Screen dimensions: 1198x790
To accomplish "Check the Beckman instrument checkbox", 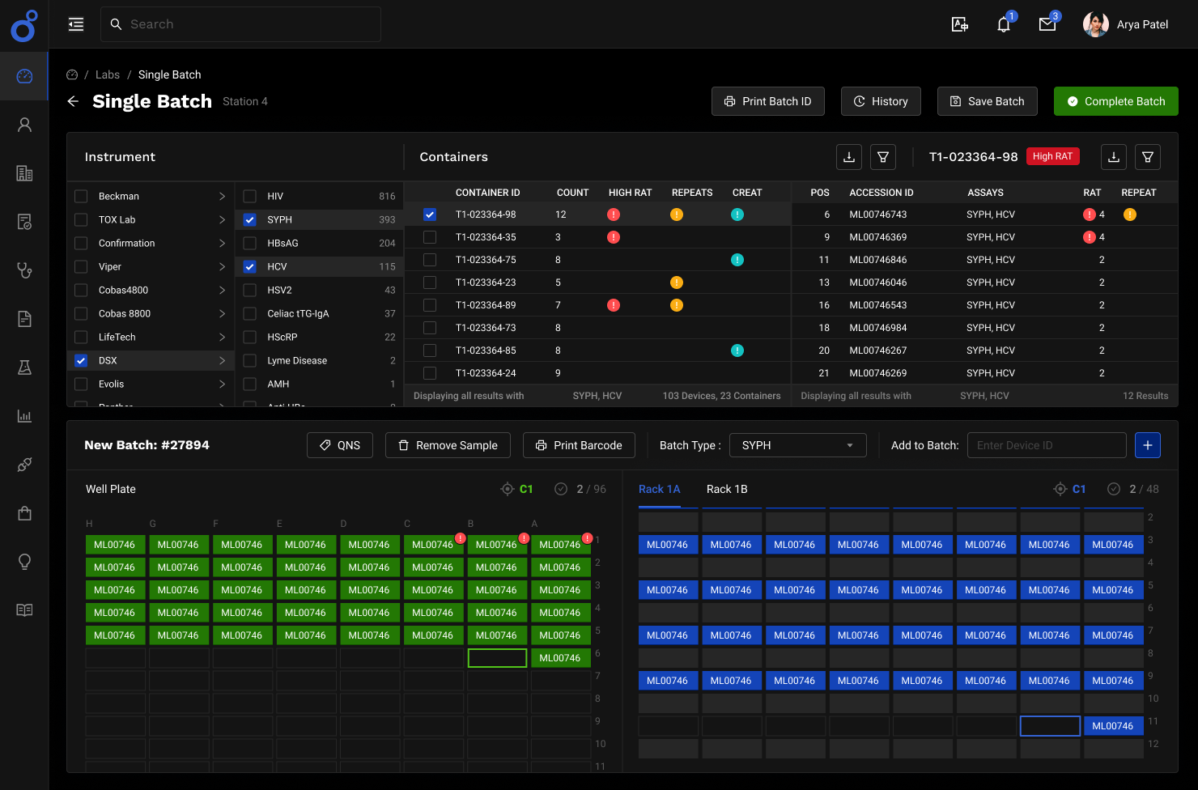I will tap(81, 196).
